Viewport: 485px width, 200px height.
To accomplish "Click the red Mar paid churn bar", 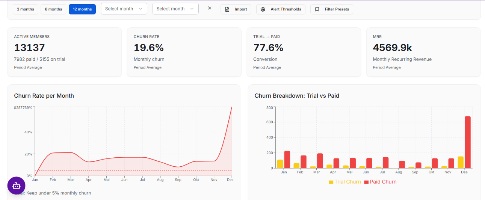I will (320, 161).
